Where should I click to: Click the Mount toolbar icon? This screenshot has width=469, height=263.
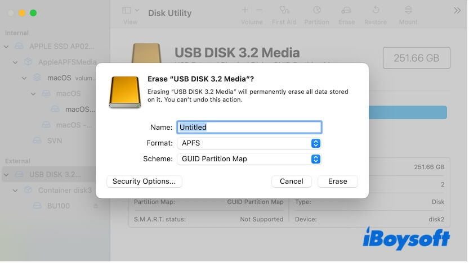pos(408,11)
